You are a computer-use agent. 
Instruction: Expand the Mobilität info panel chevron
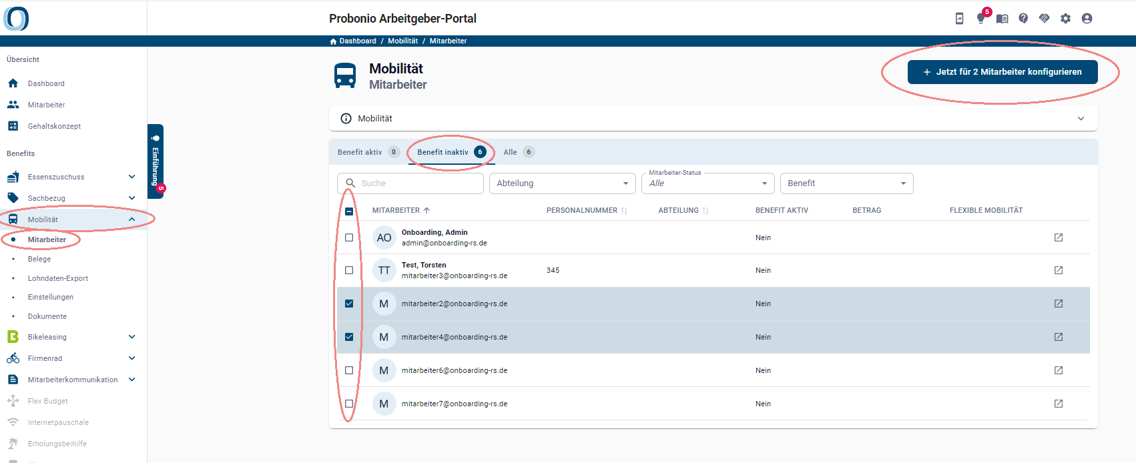tap(1081, 119)
